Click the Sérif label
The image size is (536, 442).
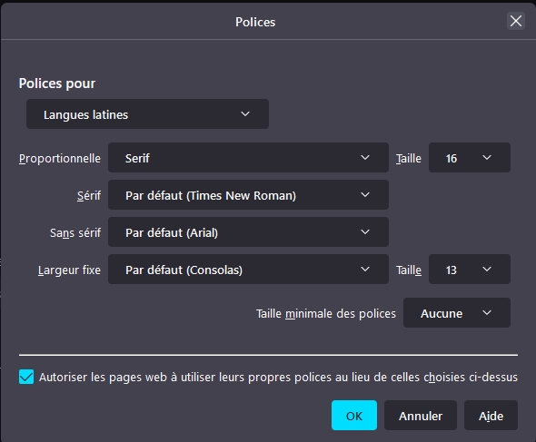point(89,195)
